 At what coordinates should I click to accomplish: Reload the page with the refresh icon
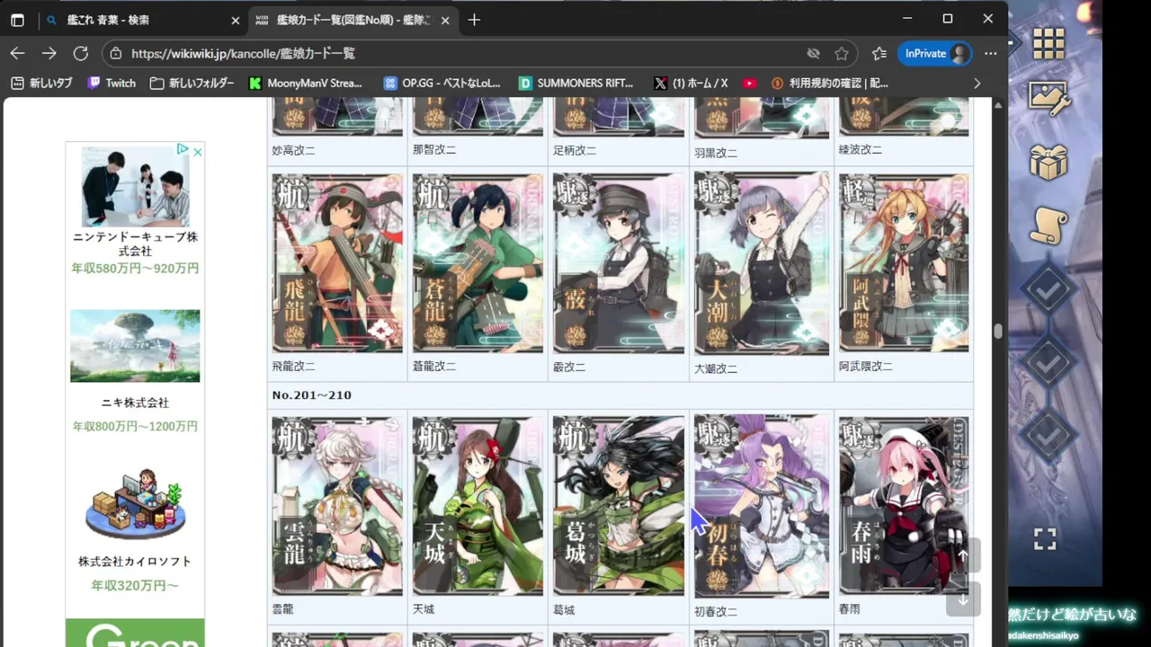pyautogui.click(x=80, y=54)
